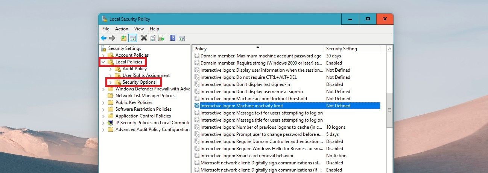Click the policy icon for Machine account lockout threshold
This screenshot has width=488, height=173.
tap(197, 99)
